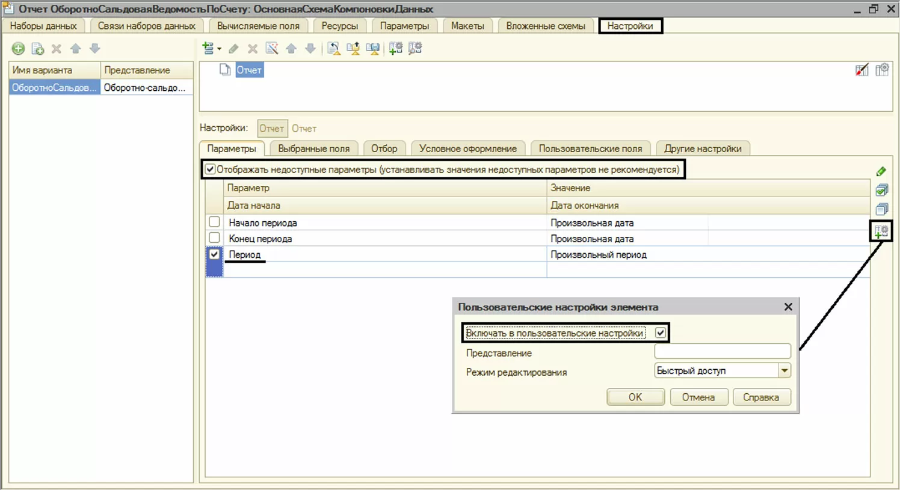Viewport: 900px width, 490px height.
Task: Click the Представление text input field
Action: [x=722, y=352]
